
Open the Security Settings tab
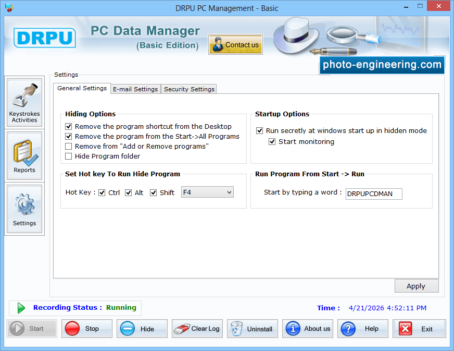click(189, 89)
